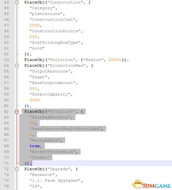Click the "1.1. Farm Upgrades" string
The height and width of the screenshot is (190, 172).
(55, 180)
